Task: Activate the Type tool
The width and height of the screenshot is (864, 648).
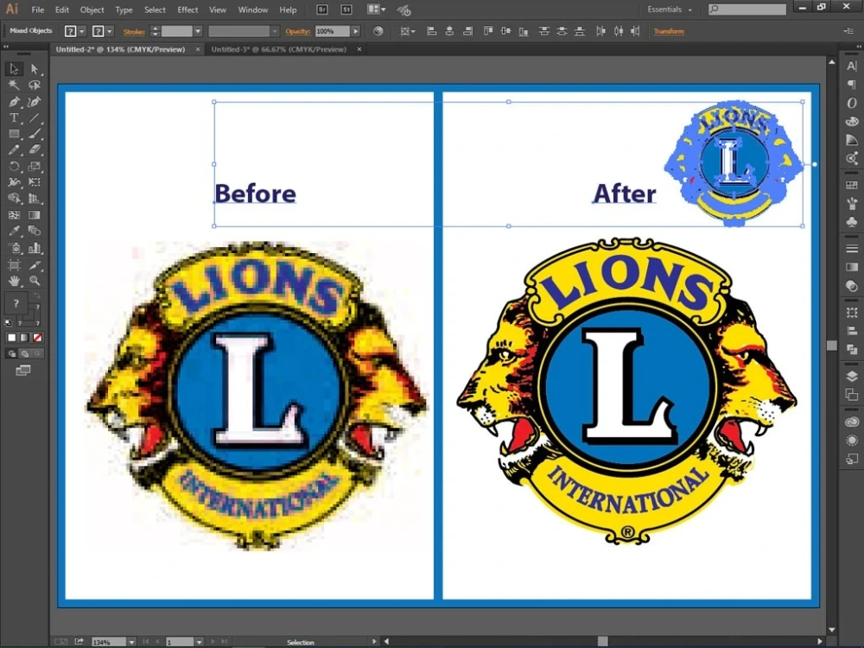Action: click(x=14, y=118)
